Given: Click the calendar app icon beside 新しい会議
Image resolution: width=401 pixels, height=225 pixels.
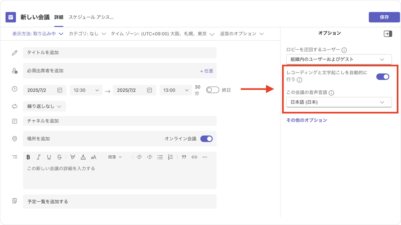Looking at the screenshot, I should pyautogui.click(x=11, y=17).
